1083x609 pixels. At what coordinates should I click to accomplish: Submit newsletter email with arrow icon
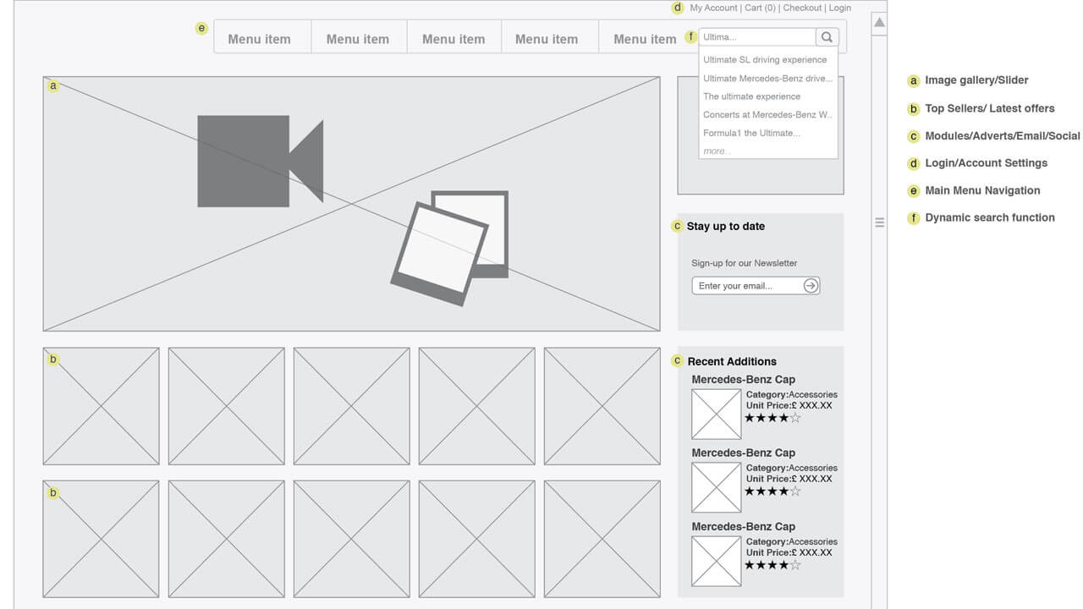[811, 286]
